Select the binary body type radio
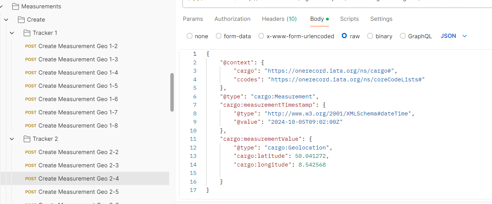Viewport: 492px width, 204px height. pos(370,36)
